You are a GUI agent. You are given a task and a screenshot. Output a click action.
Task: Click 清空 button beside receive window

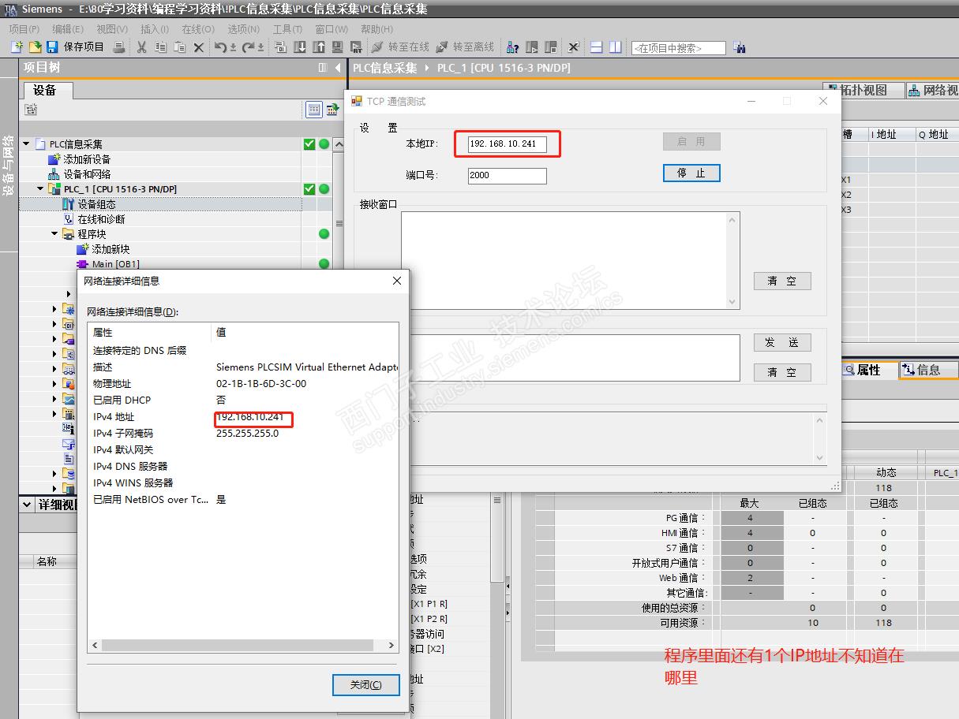tap(781, 281)
